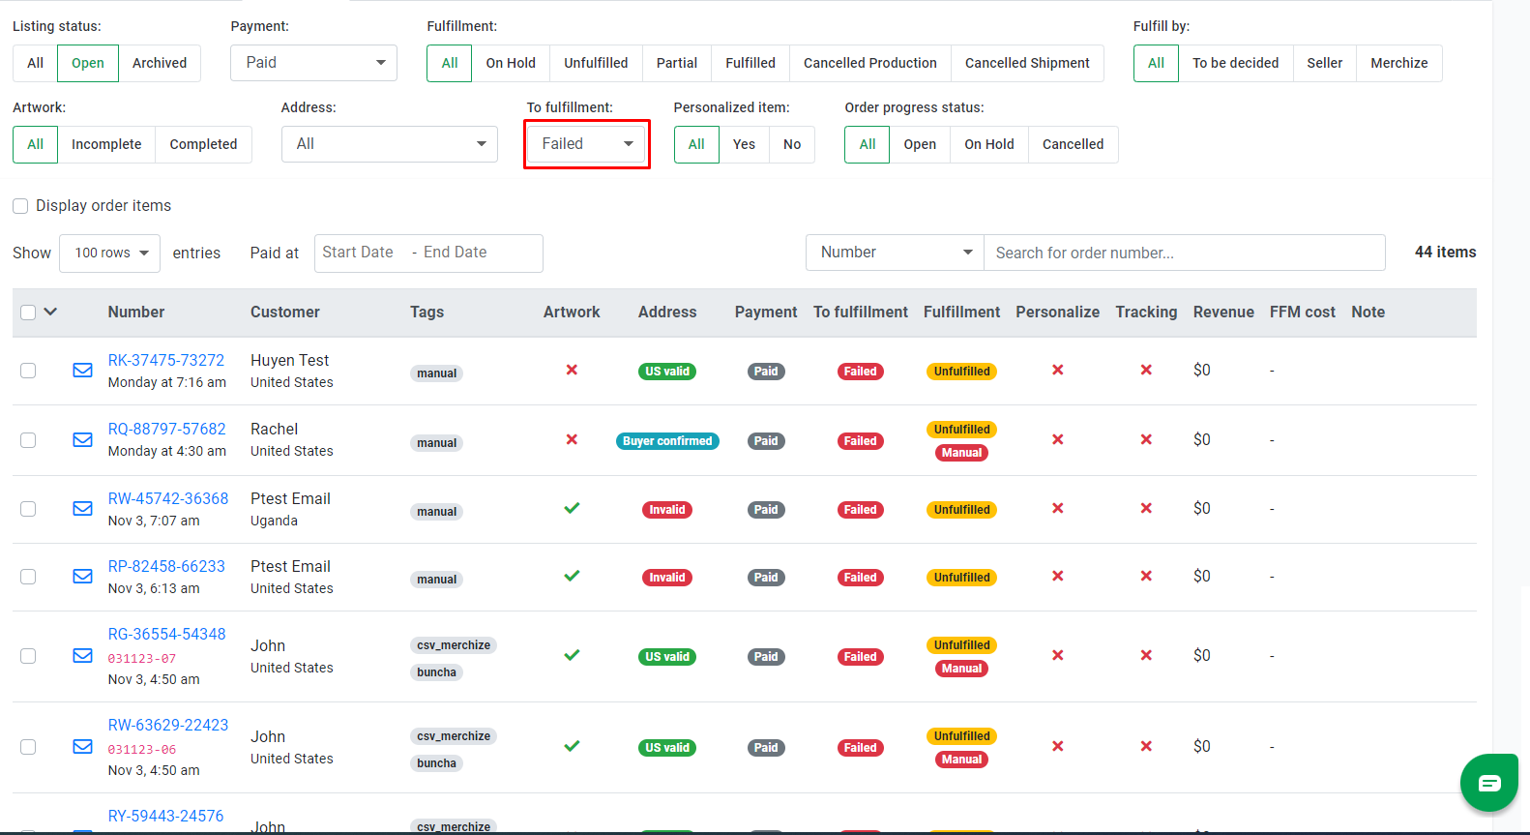Expand the To fulfillment Failed dropdown

(x=587, y=144)
